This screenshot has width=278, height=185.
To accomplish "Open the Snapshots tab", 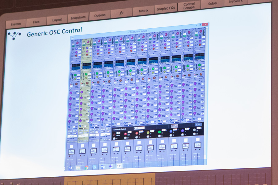I will coord(78,18).
